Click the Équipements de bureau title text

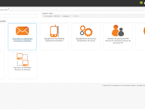(86, 38)
